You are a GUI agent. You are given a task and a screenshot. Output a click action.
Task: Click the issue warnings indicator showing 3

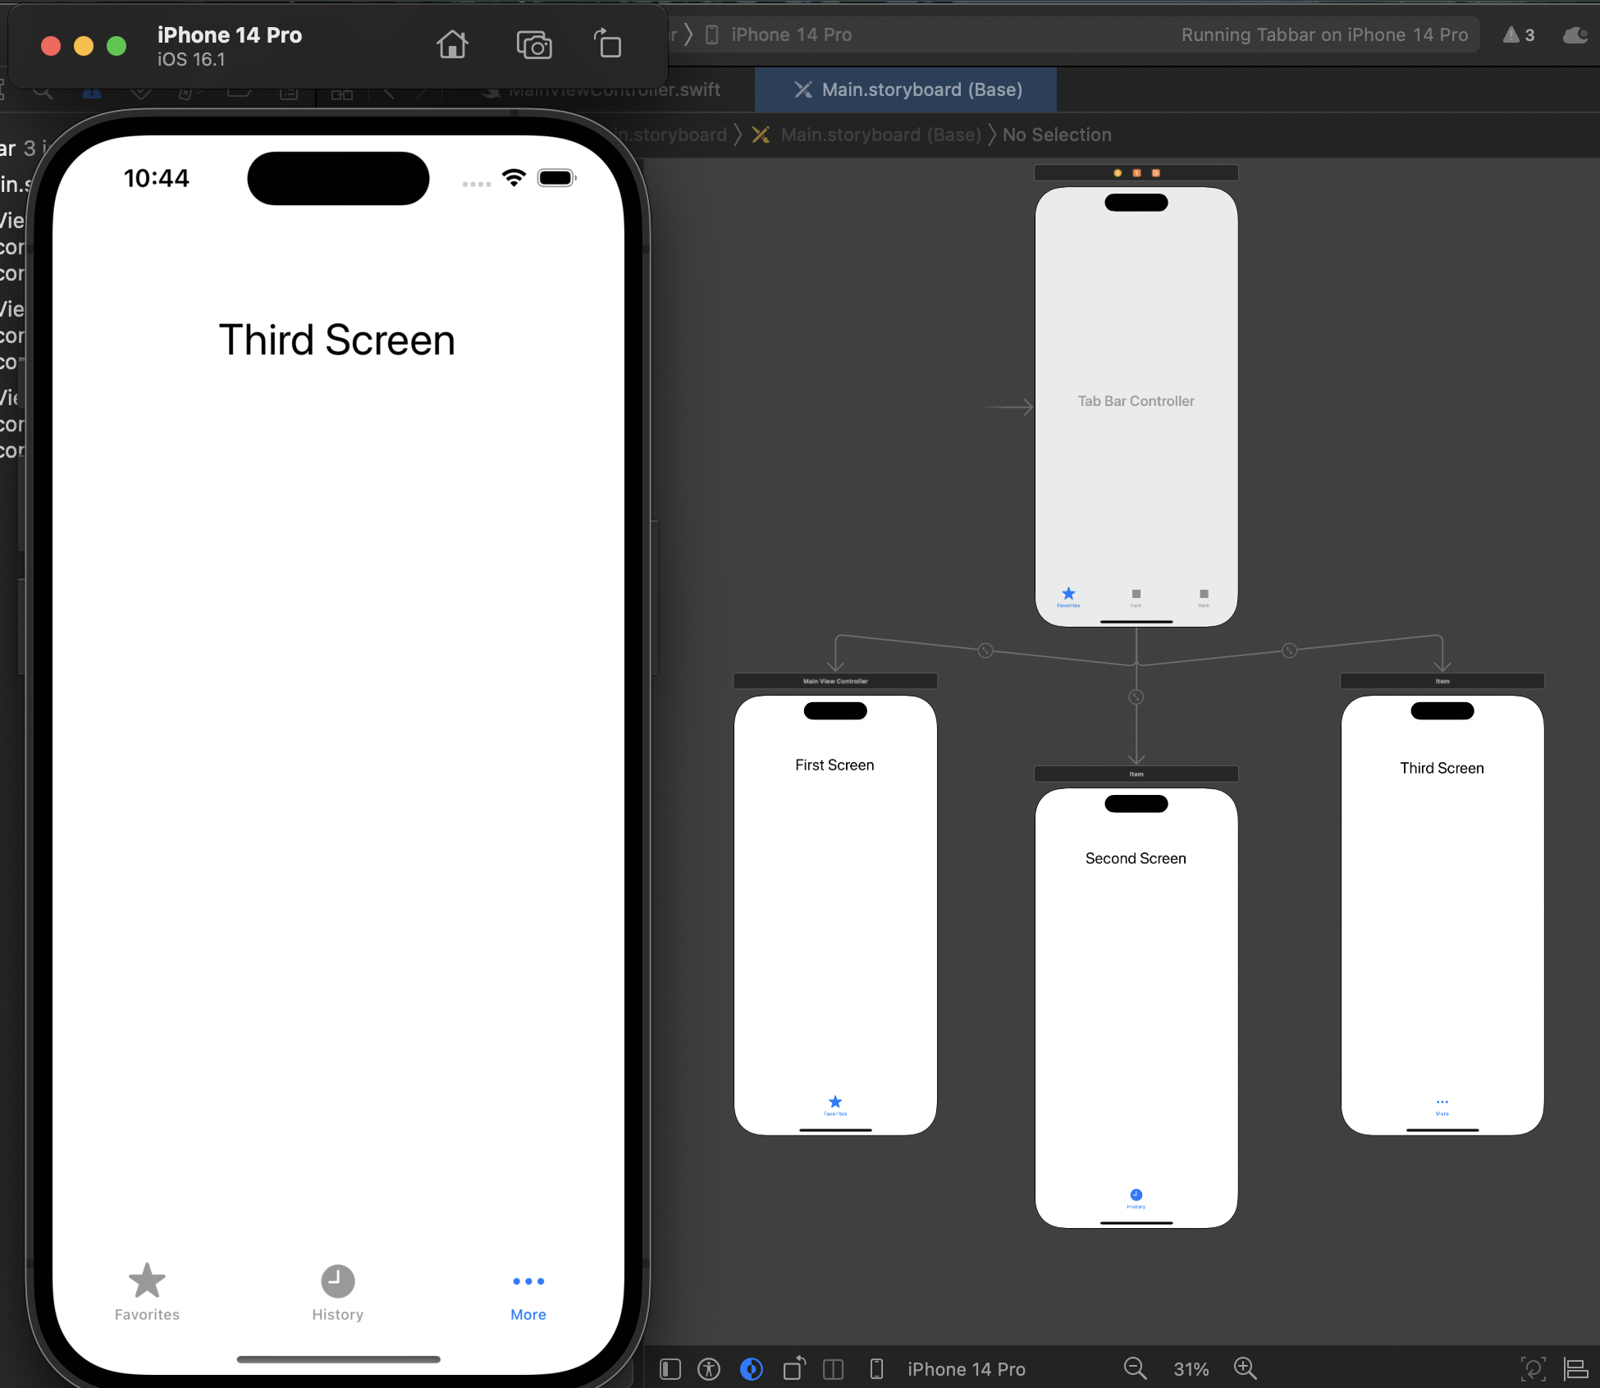(x=1519, y=35)
